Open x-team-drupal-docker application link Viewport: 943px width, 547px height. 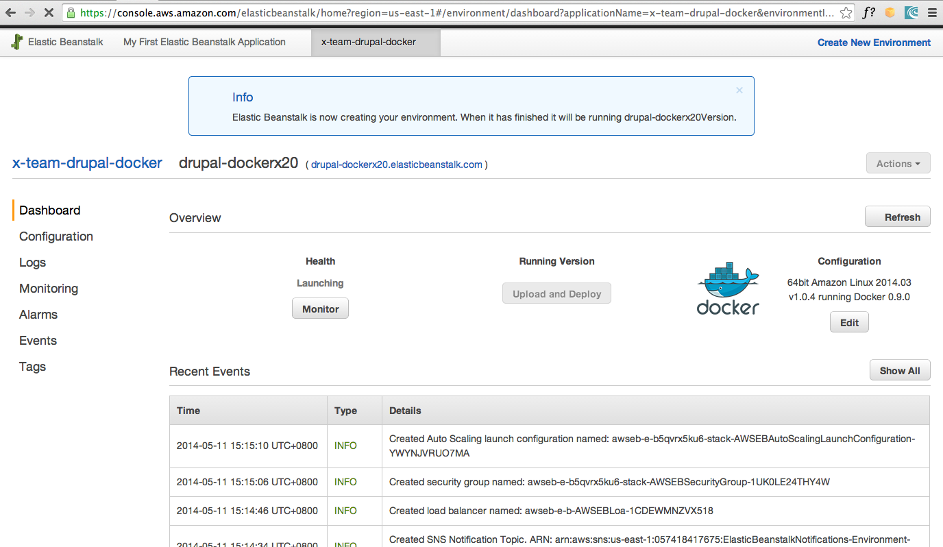pos(87,163)
